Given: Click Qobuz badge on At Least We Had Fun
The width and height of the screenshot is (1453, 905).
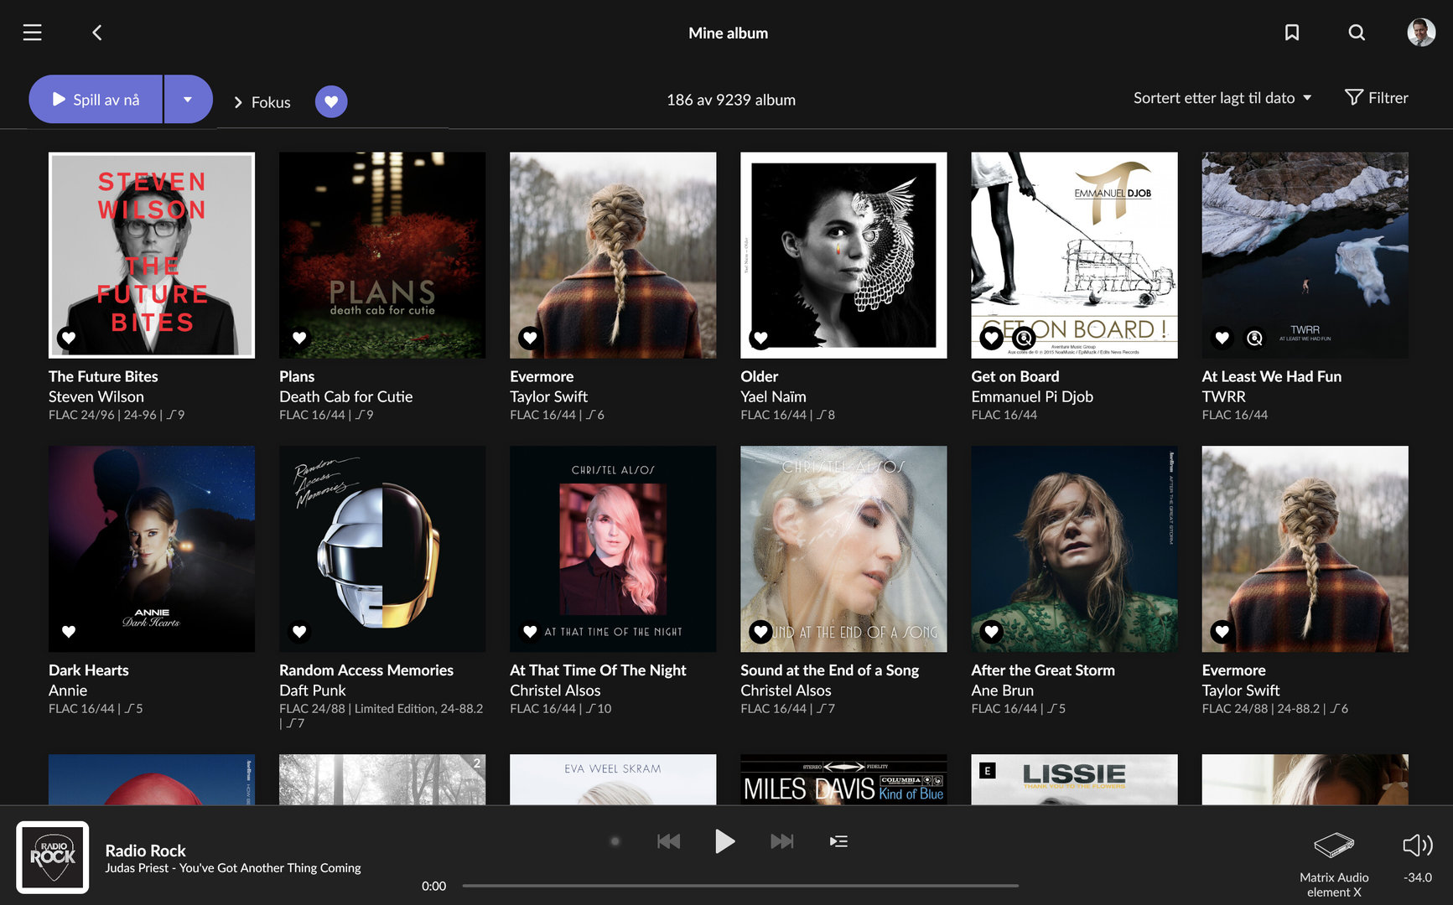Looking at the screenshot, I should 1254,338.
